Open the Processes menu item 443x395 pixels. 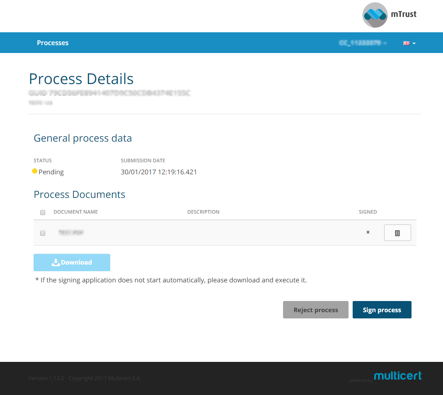pyautogui.click(x=53, y=43)
